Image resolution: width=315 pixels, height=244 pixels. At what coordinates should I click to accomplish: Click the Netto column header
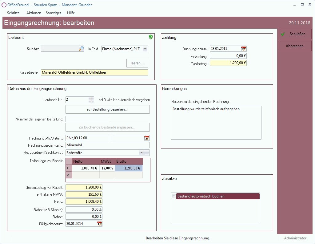86,161
